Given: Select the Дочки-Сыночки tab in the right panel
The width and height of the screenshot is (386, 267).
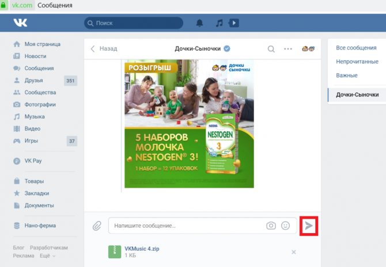Looking at the screenshot, I should point(357,95).
